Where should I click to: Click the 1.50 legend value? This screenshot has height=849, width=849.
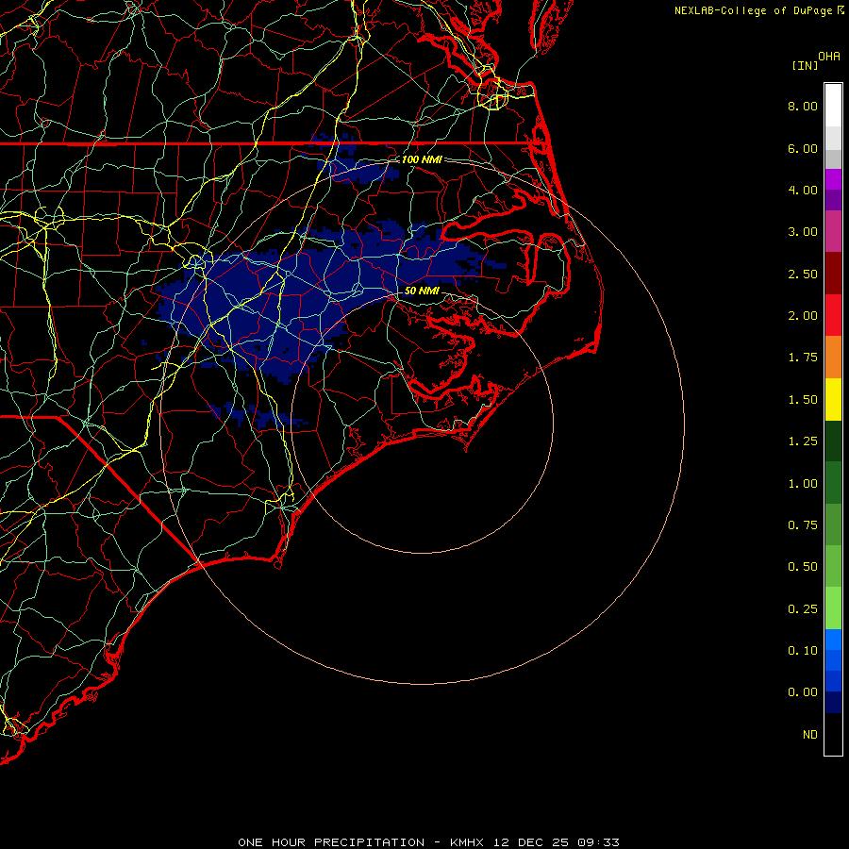[803, 400]
